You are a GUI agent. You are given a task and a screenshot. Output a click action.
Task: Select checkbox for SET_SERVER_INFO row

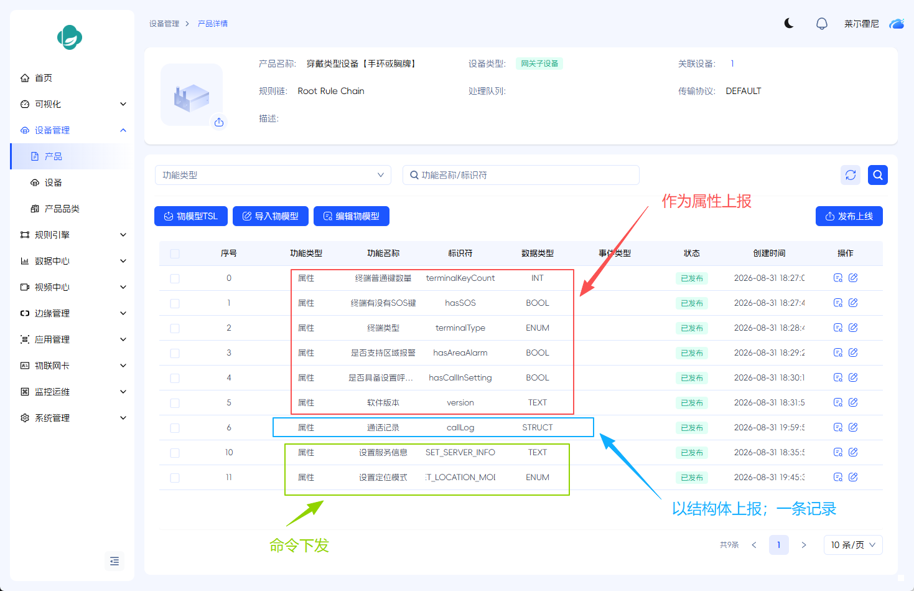[x=175, y=453]
